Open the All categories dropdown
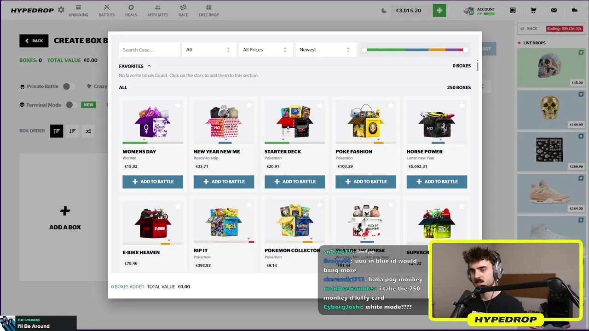Screen dimensions: 589x331 [x=208, y=50]
